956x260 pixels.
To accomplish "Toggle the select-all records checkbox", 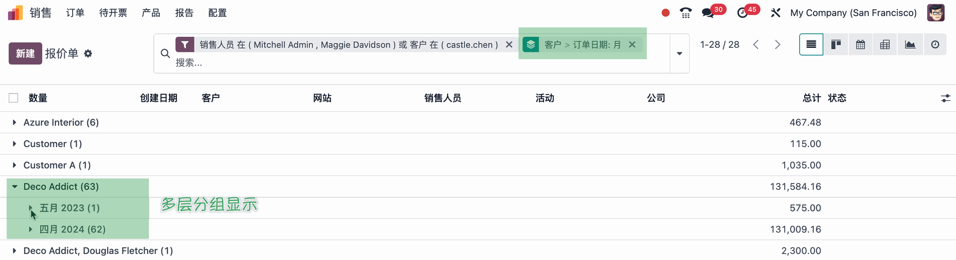I will pyautogui.click(x=13, y=98).
